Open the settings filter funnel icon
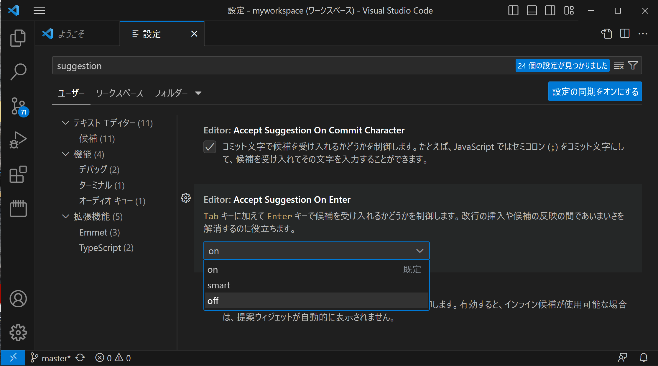The height and width of the screenshot is (366, 658). 633,65
